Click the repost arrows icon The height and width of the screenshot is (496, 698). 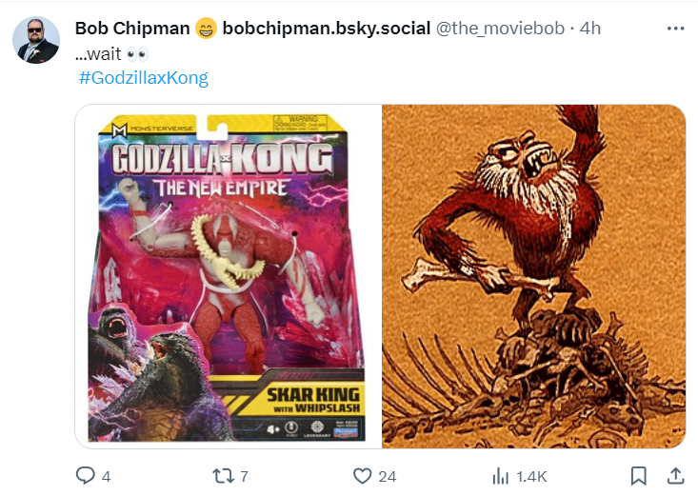[x=224, y=476]
